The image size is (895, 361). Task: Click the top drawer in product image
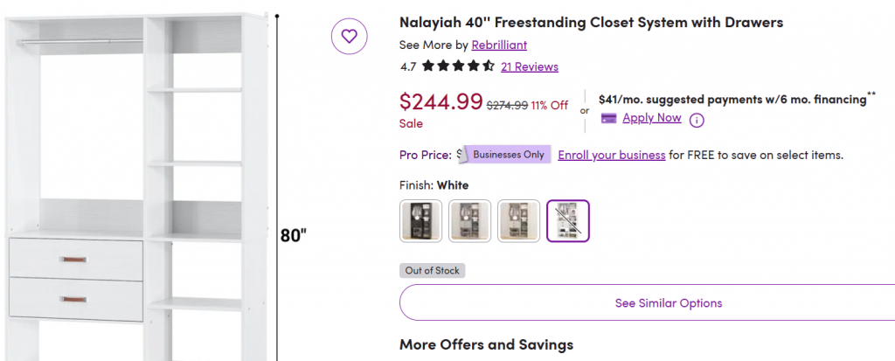(x=75, y=258)
